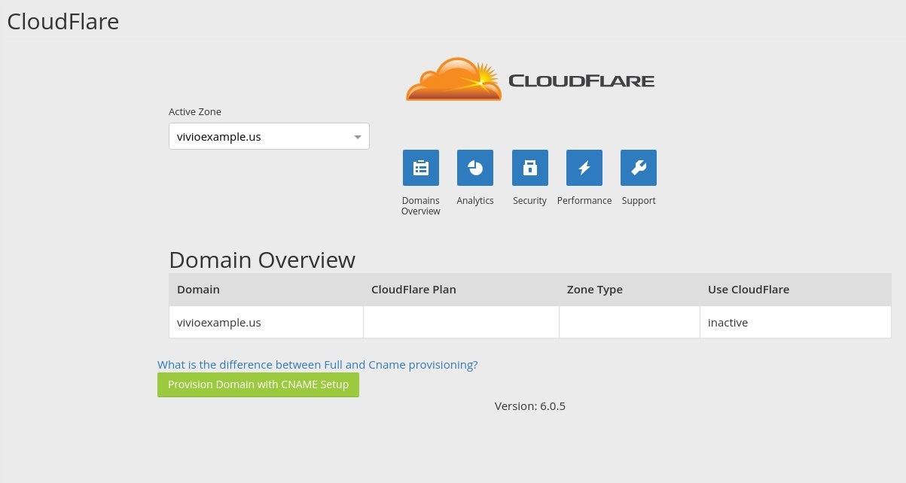The image size is (906, 483).
Task: Click the Security text label
Action: click(529, 201)
